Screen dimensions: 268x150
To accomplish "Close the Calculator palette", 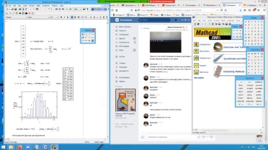I will coord(262,50).
